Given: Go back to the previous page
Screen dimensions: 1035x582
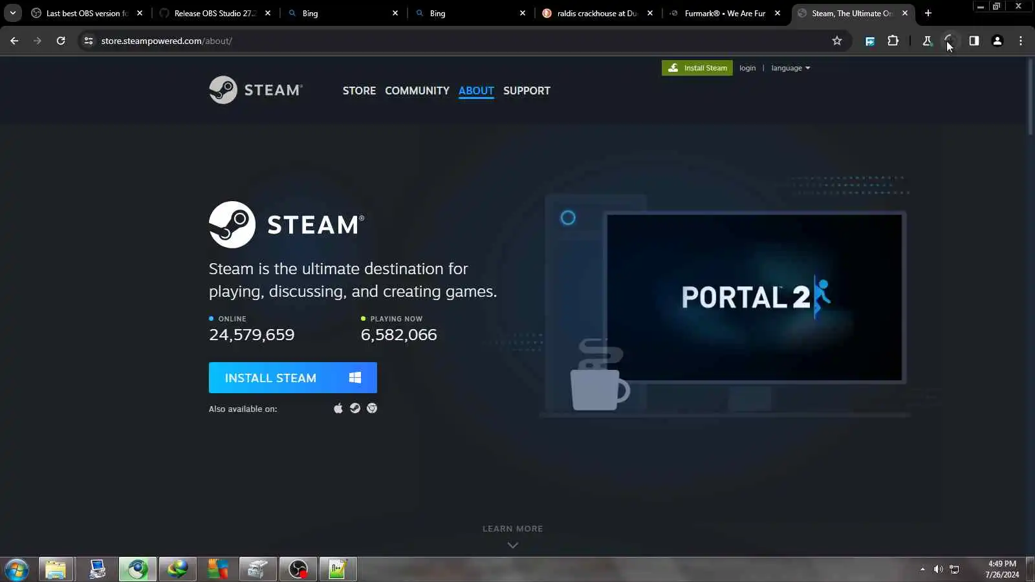Looking at the screenshot, I should [x=14, y=41].
